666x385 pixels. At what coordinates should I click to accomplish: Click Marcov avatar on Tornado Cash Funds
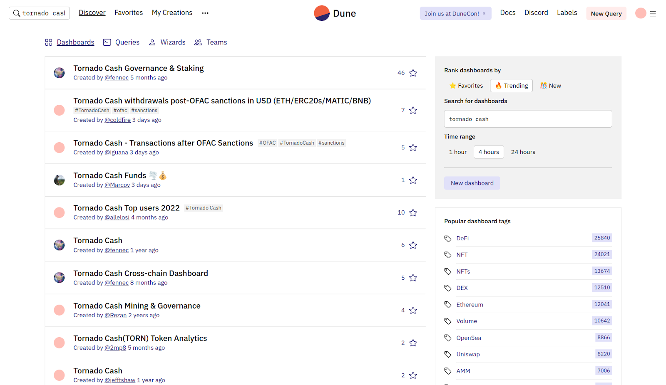[x=59, y=180]
